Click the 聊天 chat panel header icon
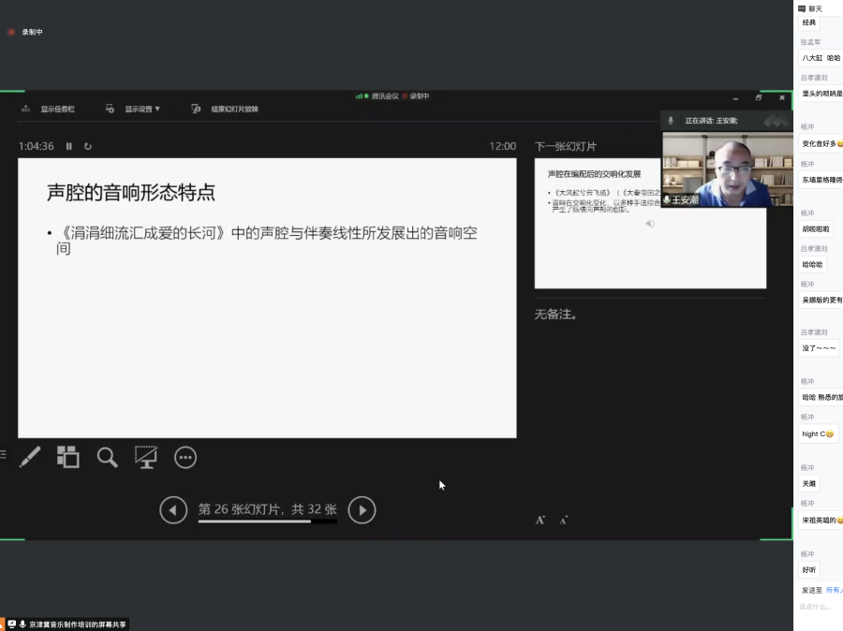Screen dimensions: 843x631 [x=802, y=8]
